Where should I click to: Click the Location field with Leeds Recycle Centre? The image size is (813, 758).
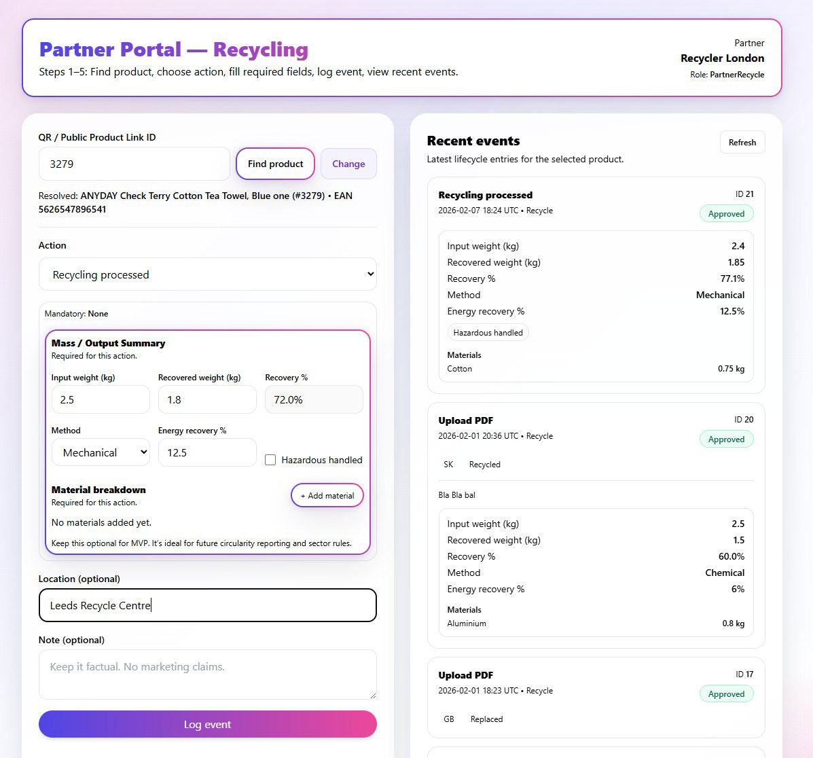[x=207, y=605]
